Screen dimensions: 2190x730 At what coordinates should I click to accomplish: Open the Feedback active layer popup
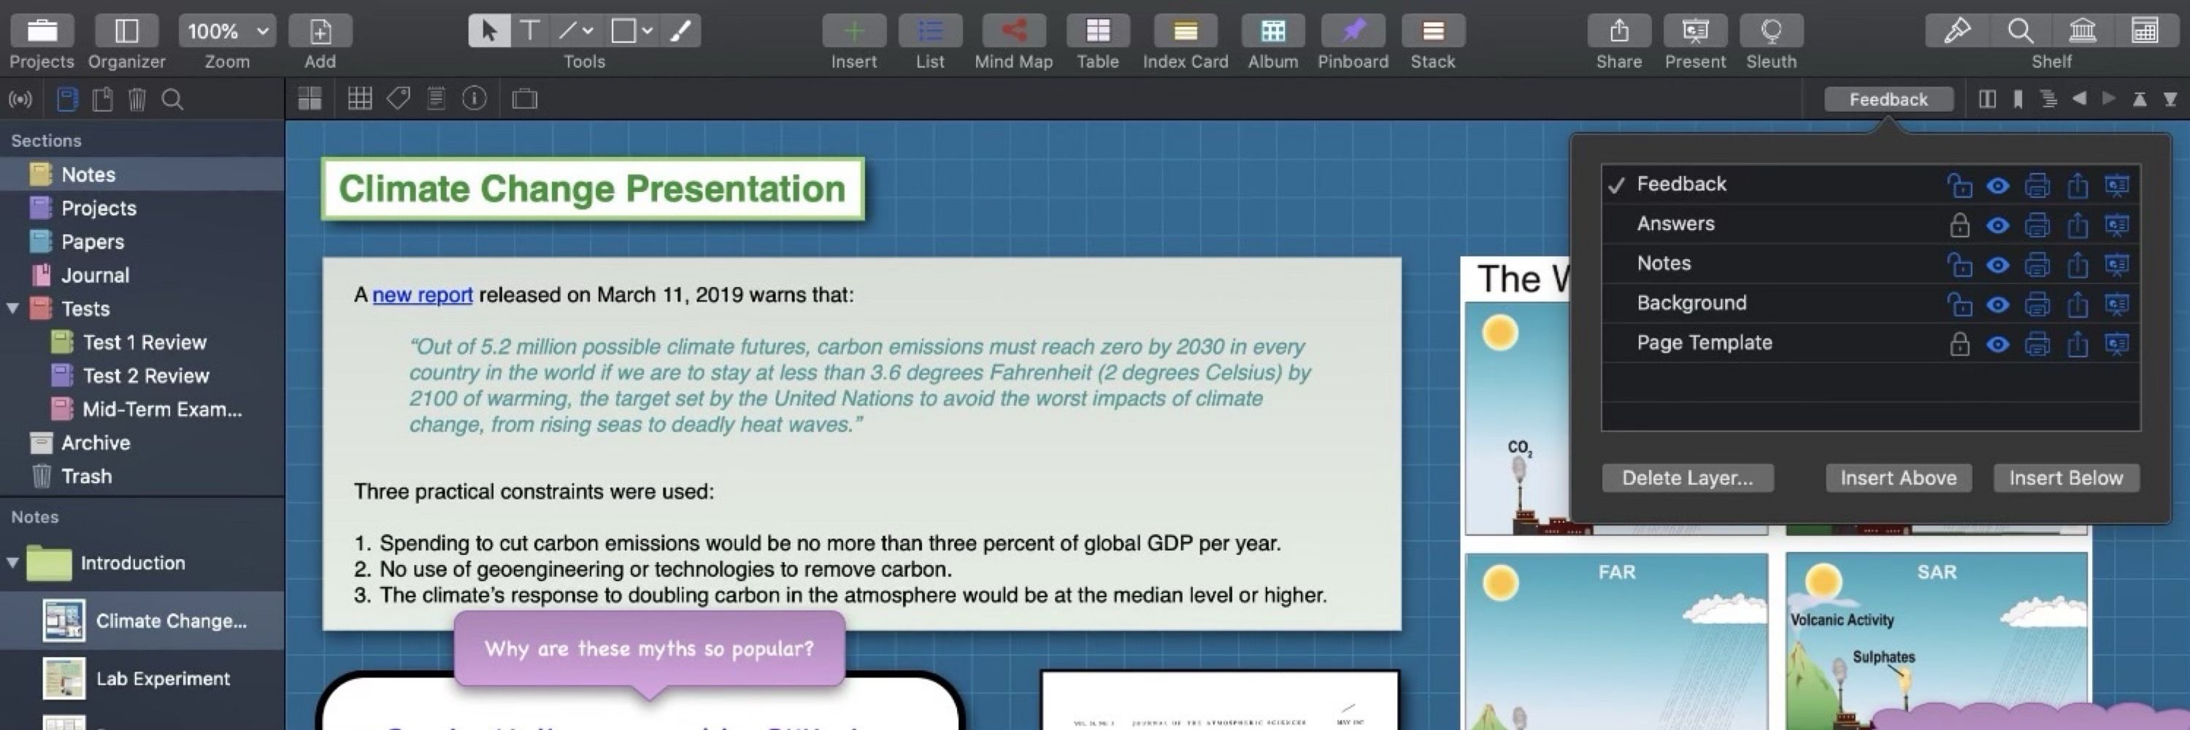(x=1889, y=99)
